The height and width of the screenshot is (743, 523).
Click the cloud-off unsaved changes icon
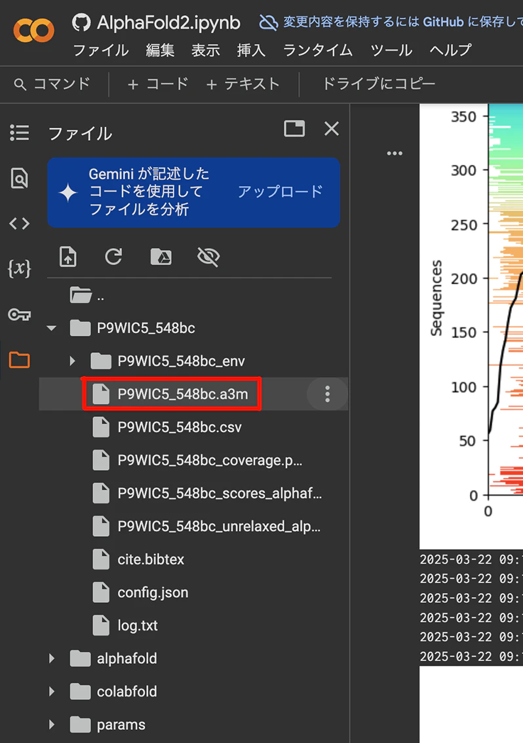[x=268, y=22]
